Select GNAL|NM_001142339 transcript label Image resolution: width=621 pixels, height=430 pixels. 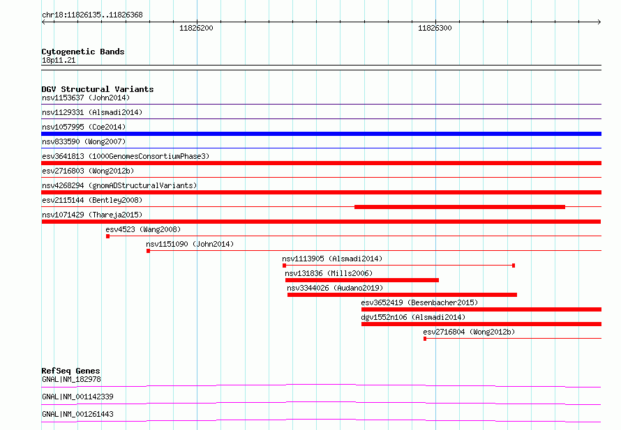[77, 397]
